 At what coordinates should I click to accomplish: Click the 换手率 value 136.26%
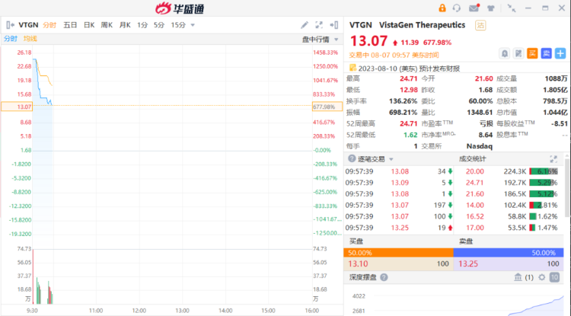tap(403, 101)
